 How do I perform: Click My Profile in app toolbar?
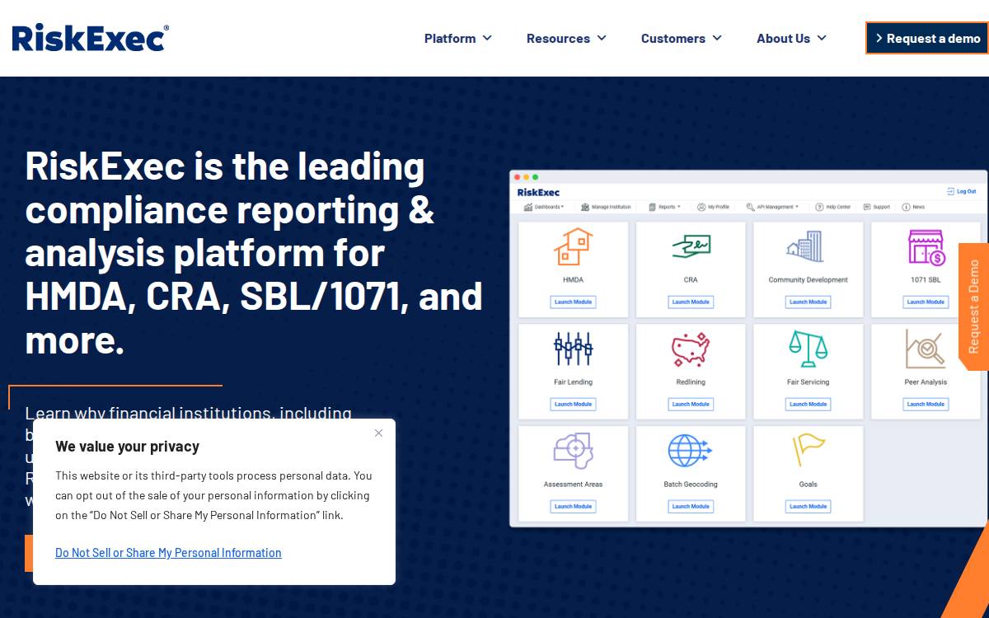(x=713, y=207)
